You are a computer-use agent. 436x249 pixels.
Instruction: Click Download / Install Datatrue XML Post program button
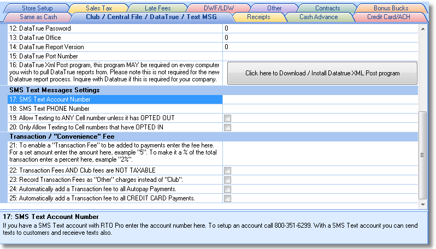click(322, 73)
